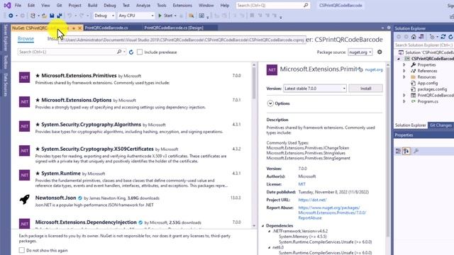Viewport: 454px width, 255px height.
Task: Click the Alphabetical sort icon in Properties
Action: tap(406, 151)
